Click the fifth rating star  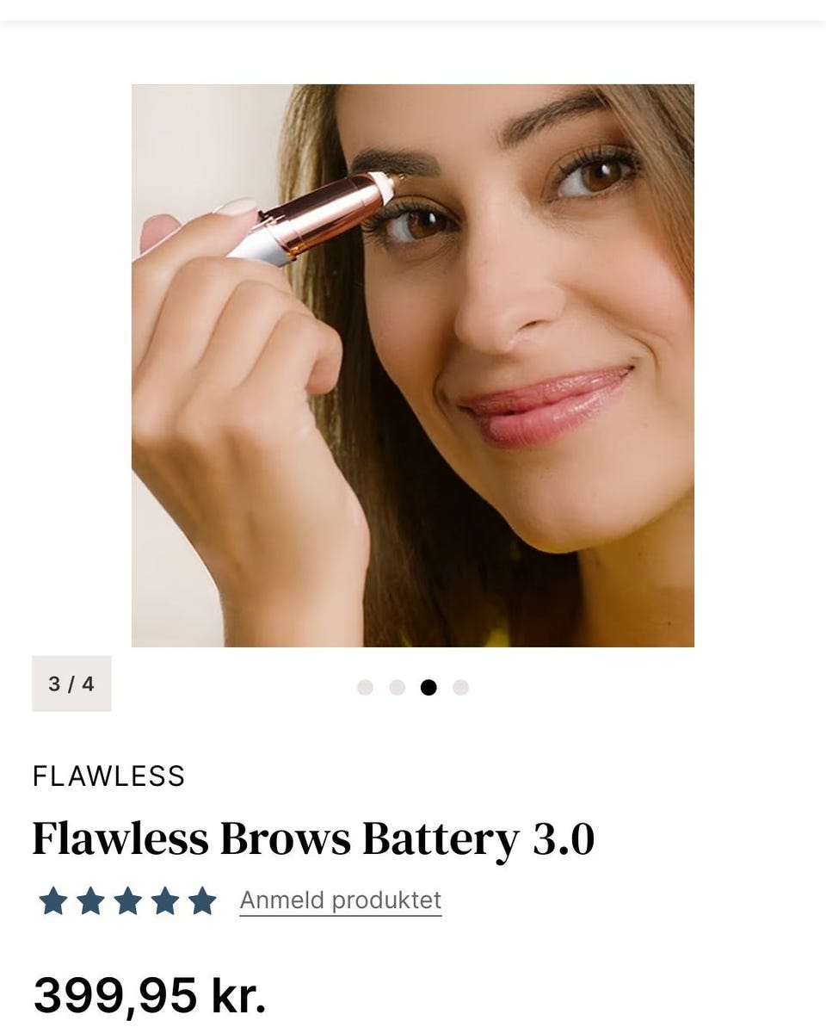(202, 901)
